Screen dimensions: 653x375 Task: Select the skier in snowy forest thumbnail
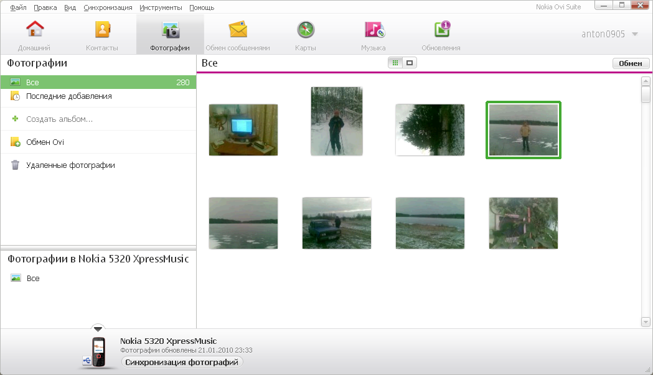point(337,121)
